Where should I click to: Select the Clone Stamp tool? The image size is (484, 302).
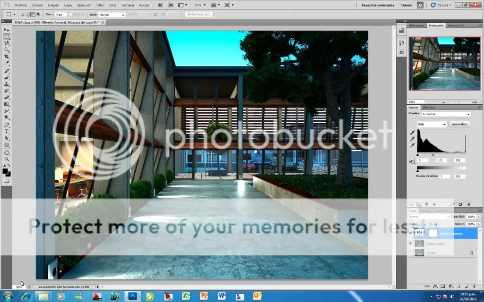[7, 84]
